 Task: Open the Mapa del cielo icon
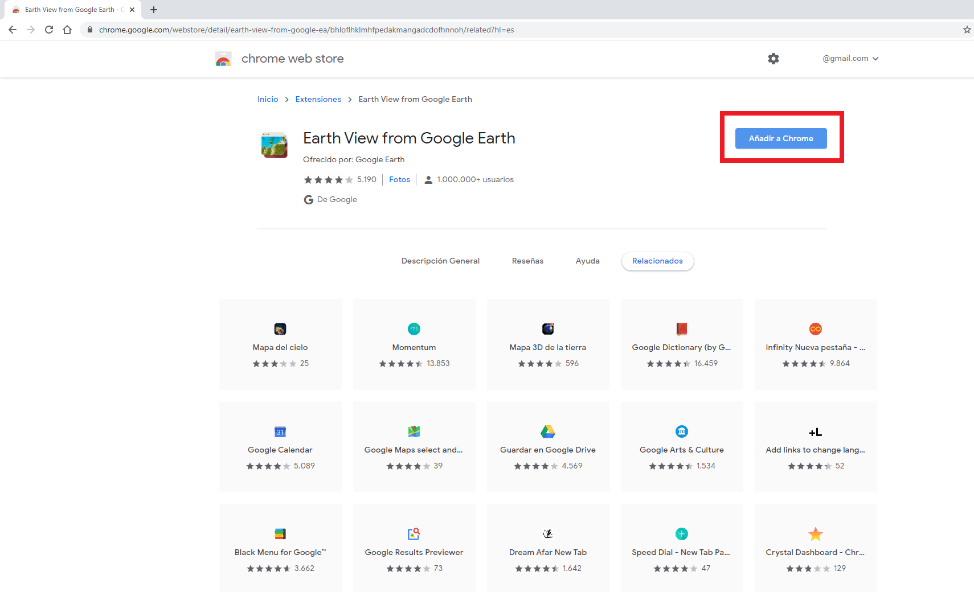pyautogui.click(x=280, y=329)
